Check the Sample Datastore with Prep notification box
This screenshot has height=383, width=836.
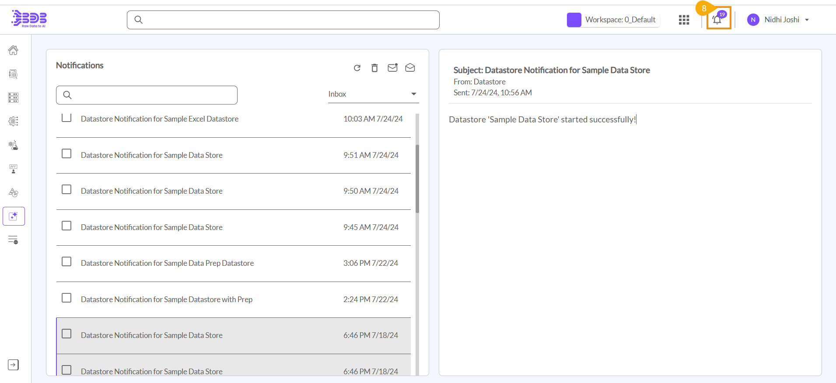coord(66,298)
